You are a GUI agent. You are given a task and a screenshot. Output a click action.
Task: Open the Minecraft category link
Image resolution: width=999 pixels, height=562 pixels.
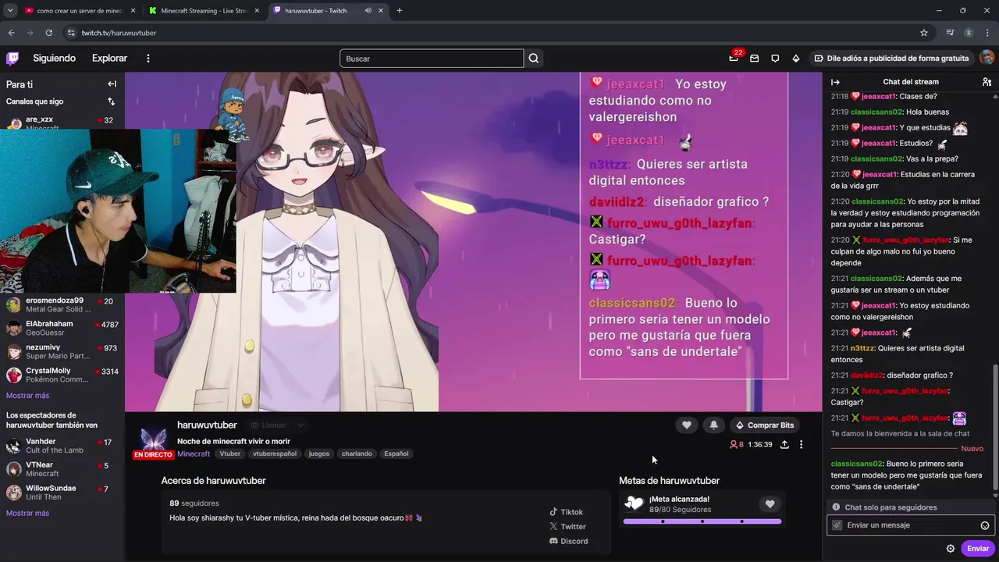coord(194,454)
